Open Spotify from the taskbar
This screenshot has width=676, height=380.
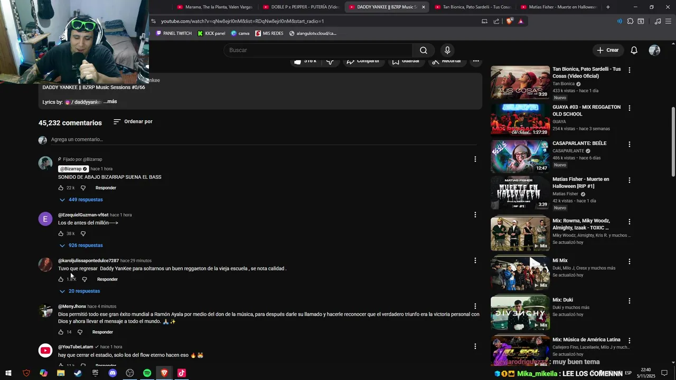(x=147, y=373)
